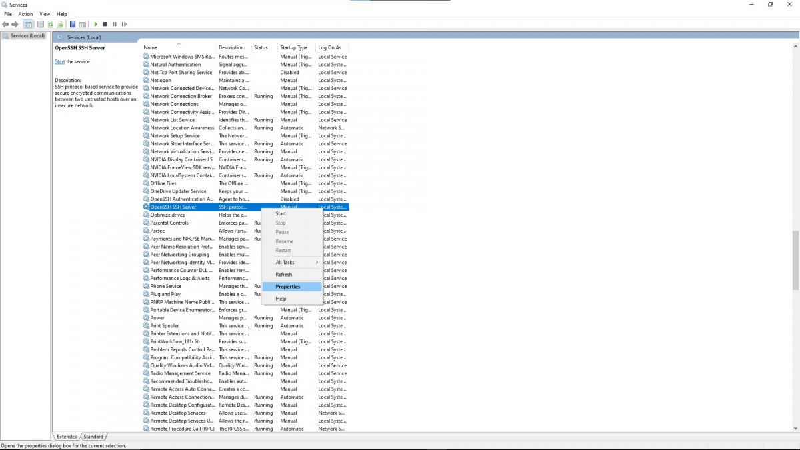Select Services (Local) in the console tree
This screenshot has height=450, width=800.
click(x=28, y=36)
